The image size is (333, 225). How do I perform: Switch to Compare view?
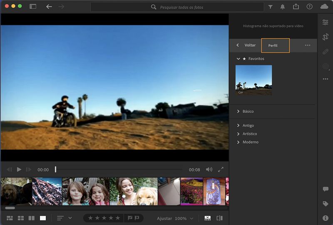(x=32, y=218)
